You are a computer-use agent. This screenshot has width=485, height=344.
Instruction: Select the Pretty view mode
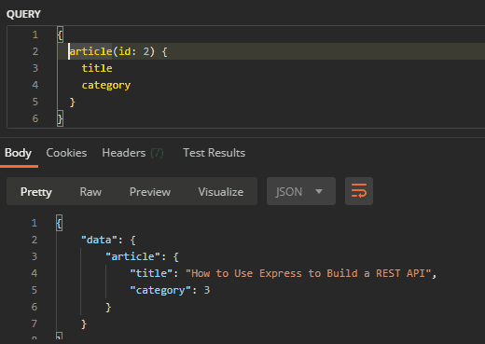click(x=36, y=192)
